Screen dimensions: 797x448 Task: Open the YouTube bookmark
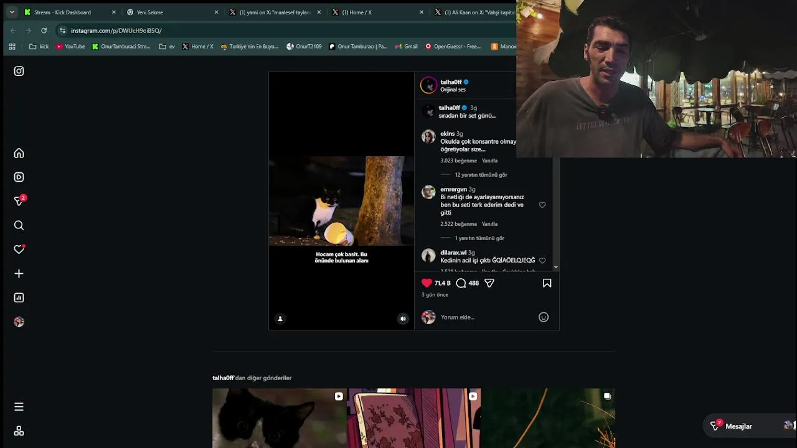pyautogui.click(x=70, y=47)
